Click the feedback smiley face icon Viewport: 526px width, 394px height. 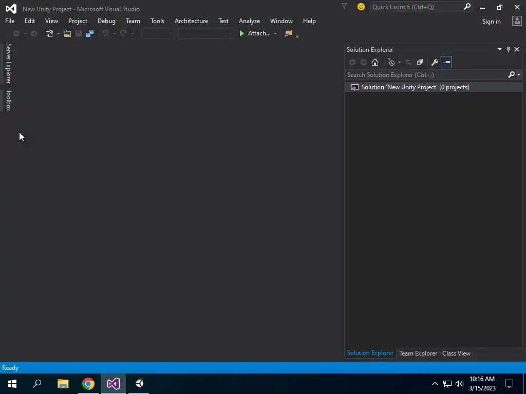(x=361, y=7)
